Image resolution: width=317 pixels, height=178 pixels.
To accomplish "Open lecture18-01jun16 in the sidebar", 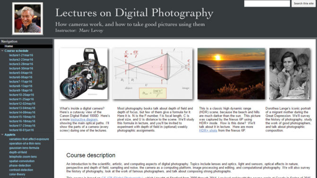I will point(21,130).
